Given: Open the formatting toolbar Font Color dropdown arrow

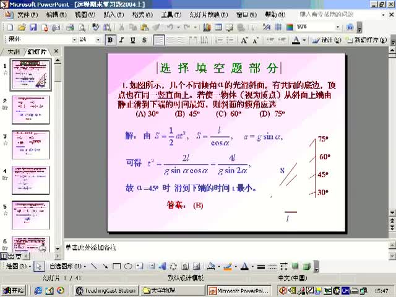Looking at the screenshot, I should 304,40.
